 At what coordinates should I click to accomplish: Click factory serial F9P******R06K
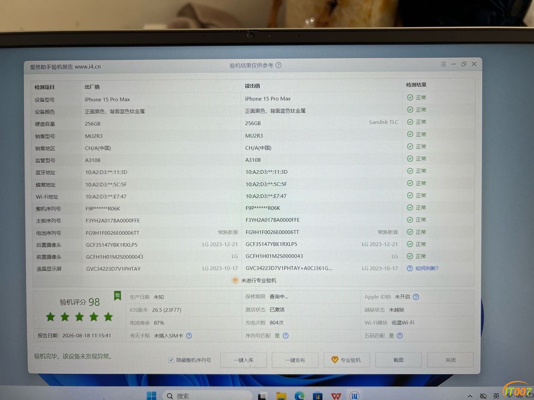click(x=103, y=209)
